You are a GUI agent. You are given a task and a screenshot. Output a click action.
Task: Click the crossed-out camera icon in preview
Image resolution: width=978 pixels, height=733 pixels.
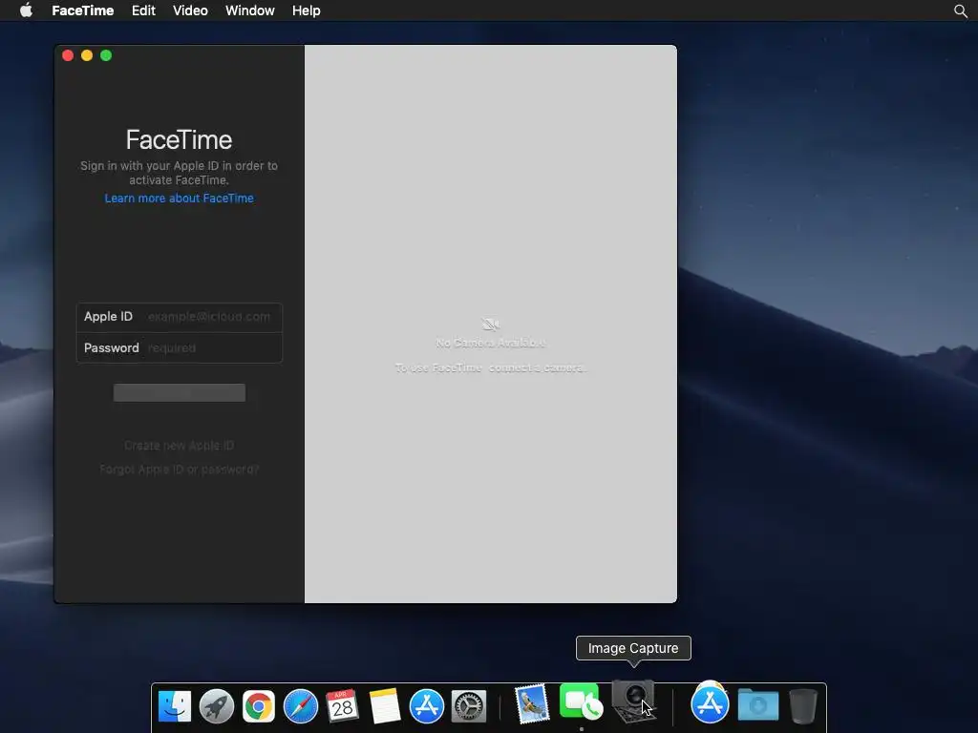(491, 325)
